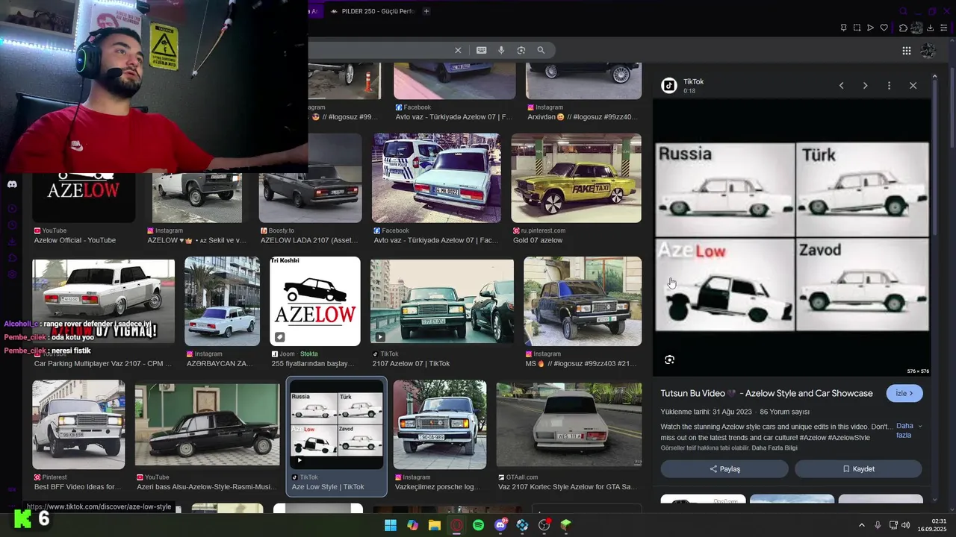Click the heart bookmark icon in toolbar
The height and width of the screenshot is (537, 956).
point(884,28)
